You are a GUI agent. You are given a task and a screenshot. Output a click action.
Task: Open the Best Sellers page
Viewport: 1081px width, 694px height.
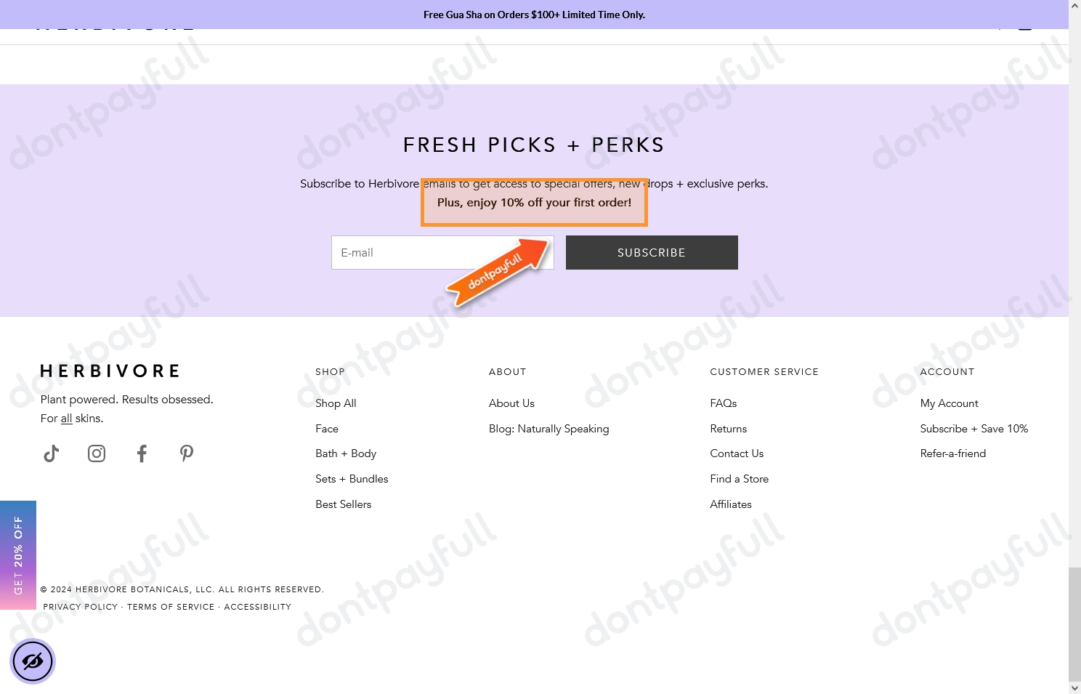pyautogui.click(x=343, y=504)
